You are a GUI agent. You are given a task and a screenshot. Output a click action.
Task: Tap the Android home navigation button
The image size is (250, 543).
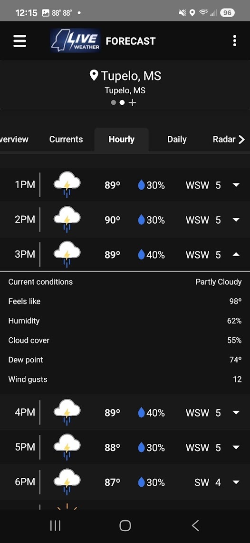coord(125,525)
